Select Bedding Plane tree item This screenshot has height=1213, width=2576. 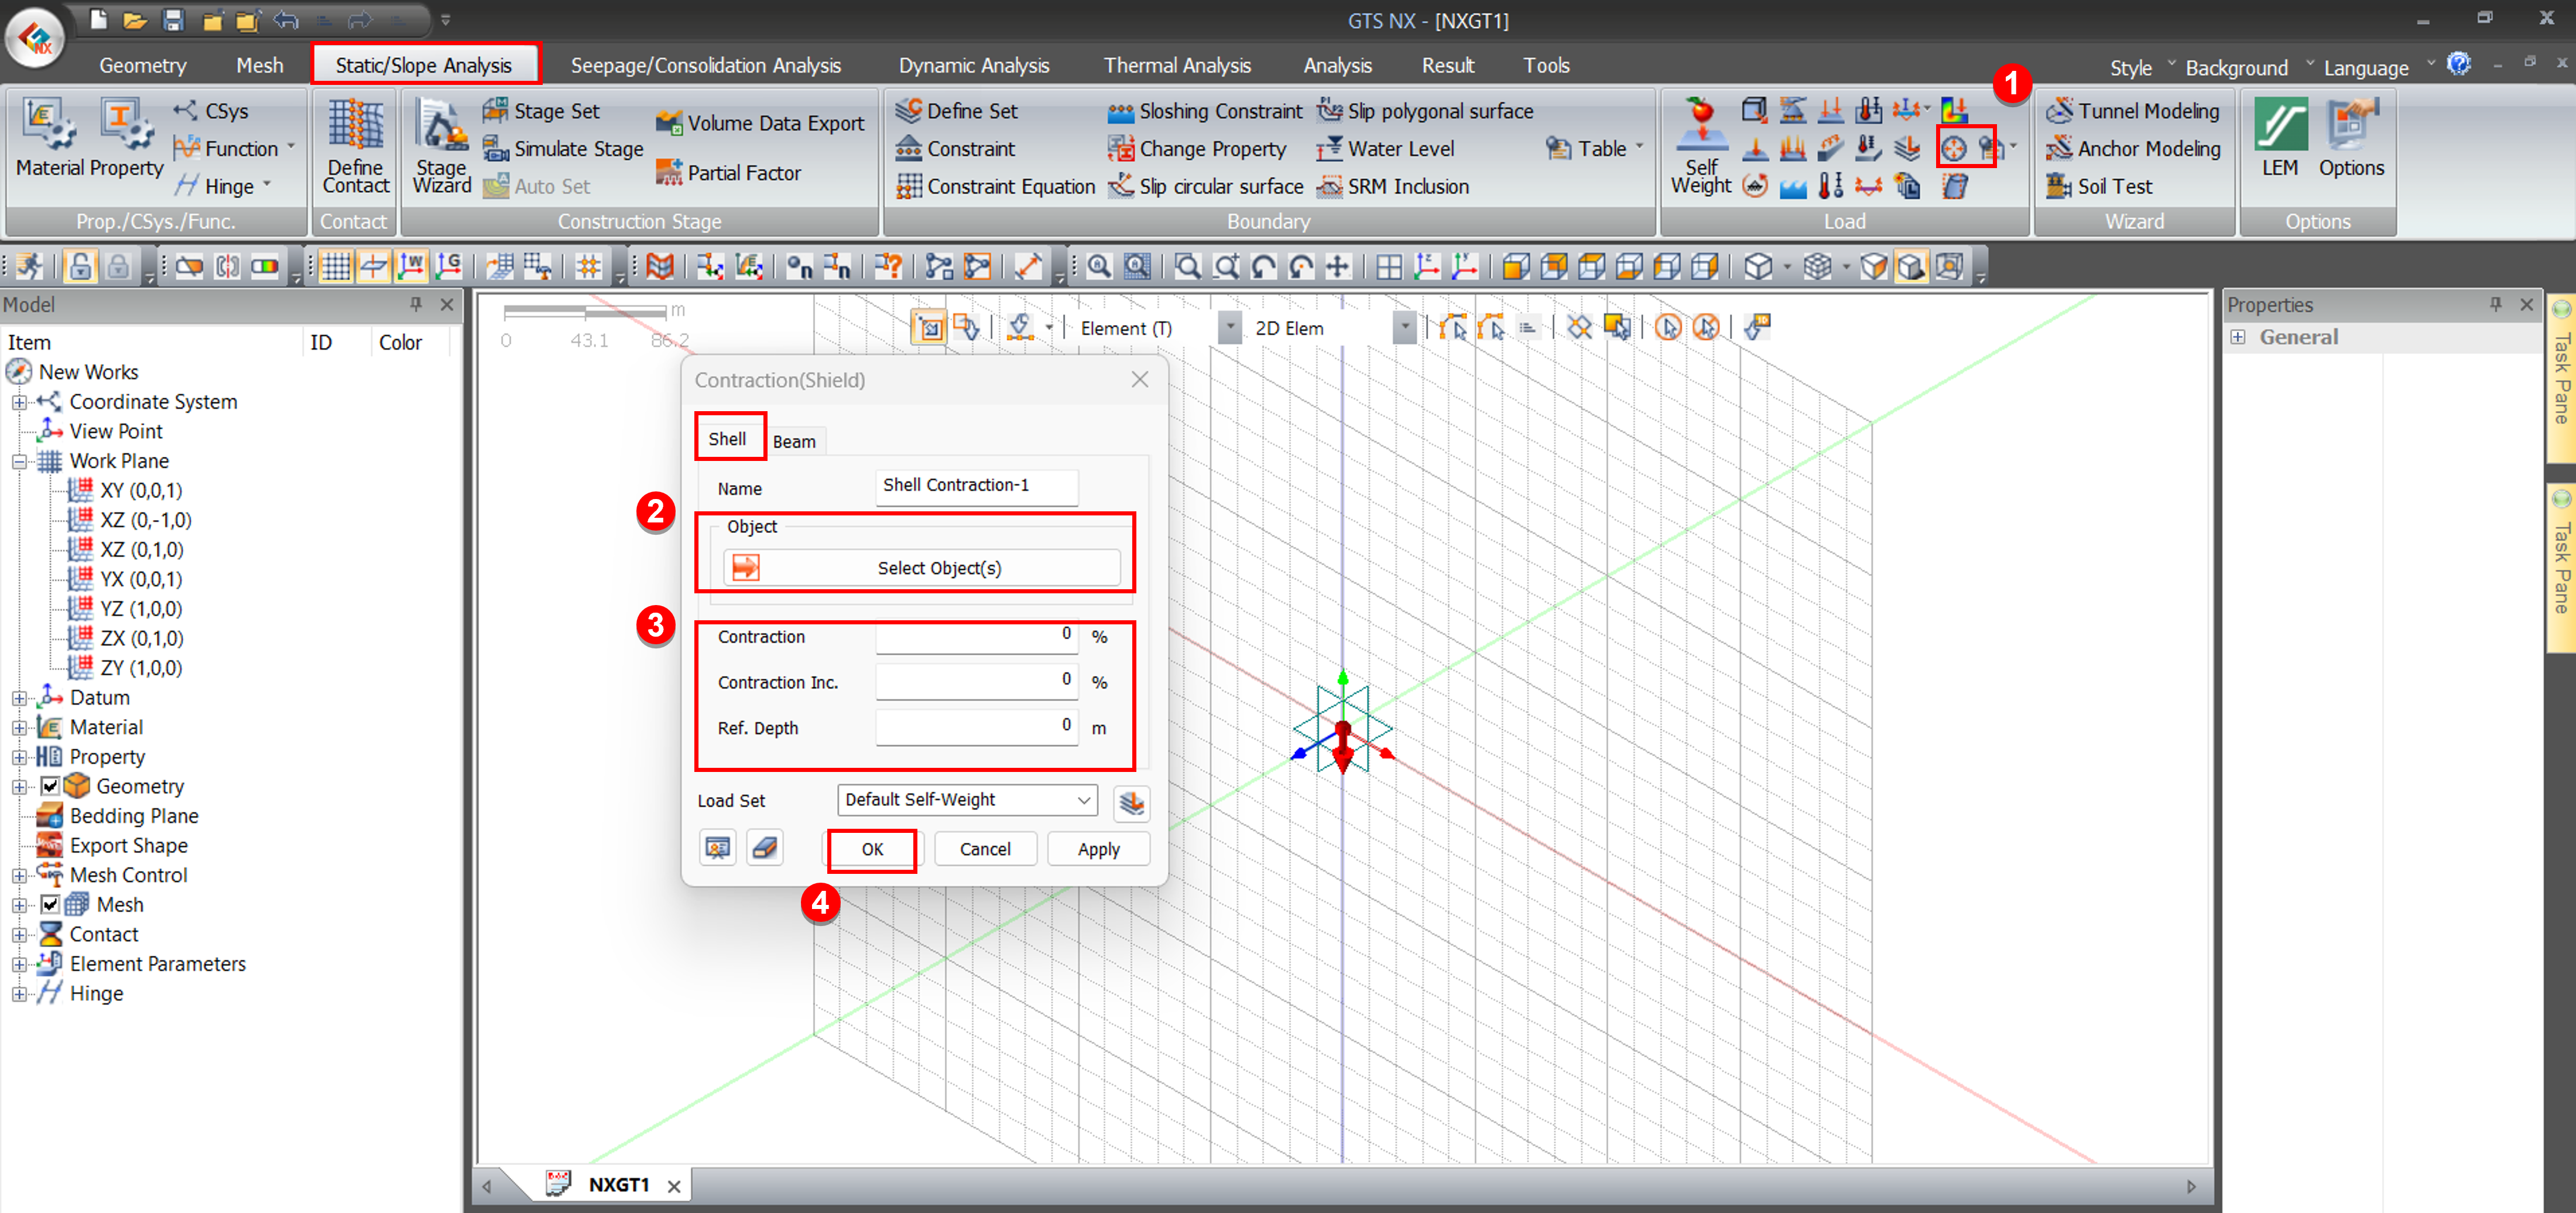(134, 816)
